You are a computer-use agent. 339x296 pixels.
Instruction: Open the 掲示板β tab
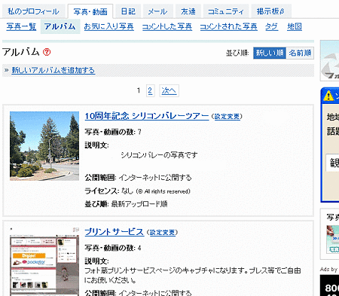click(x=270, y=11)
